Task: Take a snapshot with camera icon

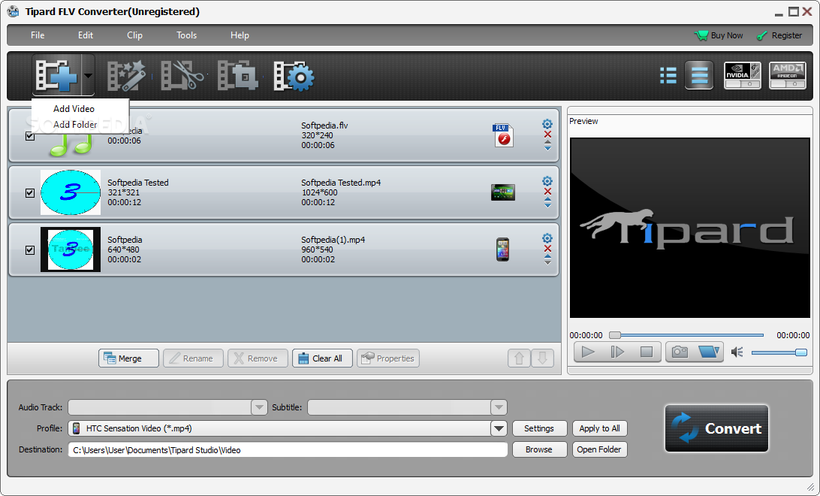Action: (680, 352)
